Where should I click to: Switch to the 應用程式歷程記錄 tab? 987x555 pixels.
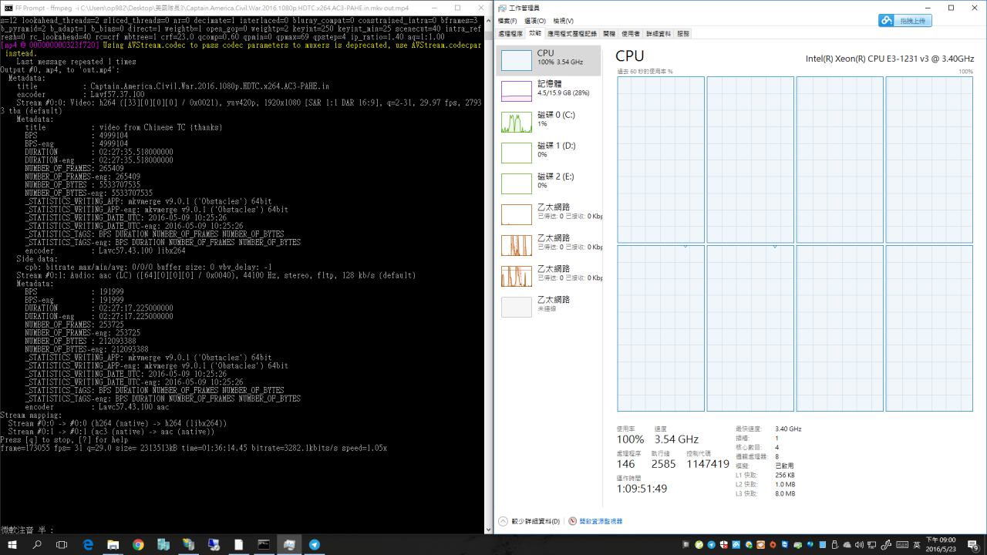tap(572, 34)
